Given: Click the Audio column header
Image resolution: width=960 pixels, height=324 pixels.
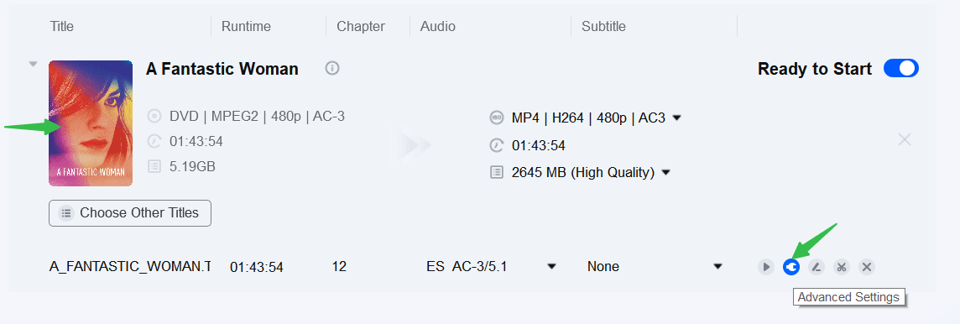Looking at the screenshot, I should tap(438, 26).
